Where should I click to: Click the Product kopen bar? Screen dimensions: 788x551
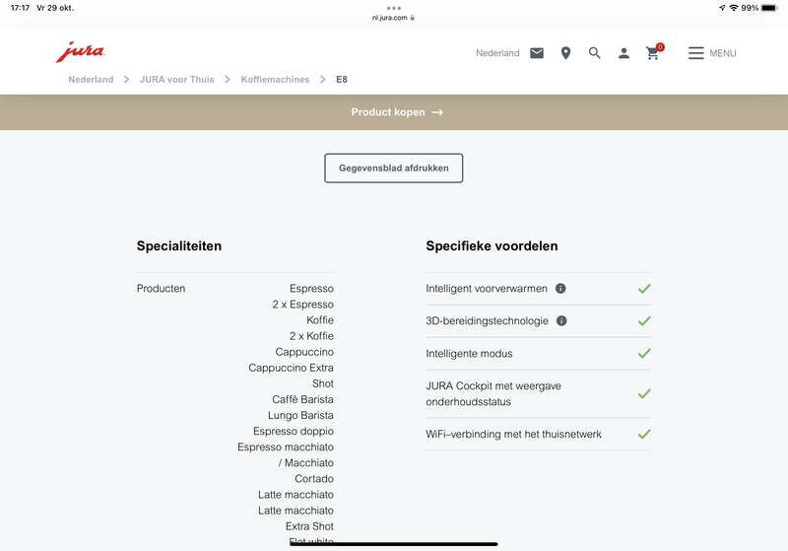pos(394,112)
